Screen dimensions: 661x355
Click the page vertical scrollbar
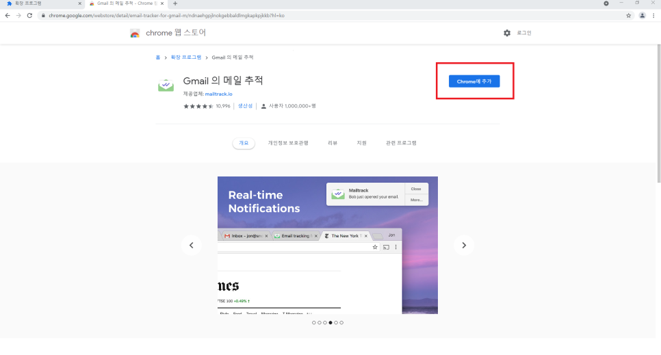(659, 114)
